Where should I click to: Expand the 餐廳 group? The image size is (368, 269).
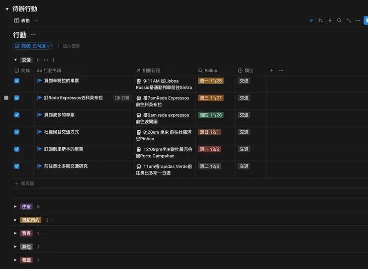click(x=15, y=260)
